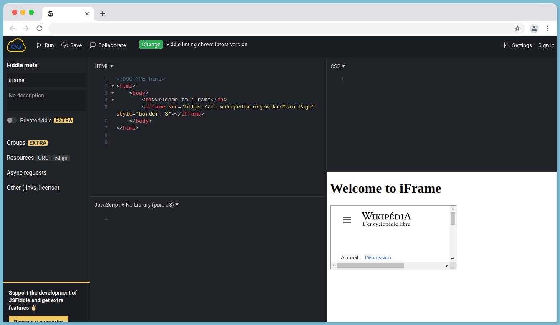Enable the Private fiddle toggle
The image size is (560, 325).
click(11, 120)
